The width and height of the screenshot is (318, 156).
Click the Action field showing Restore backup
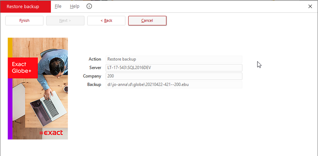[x=174, y=59]
